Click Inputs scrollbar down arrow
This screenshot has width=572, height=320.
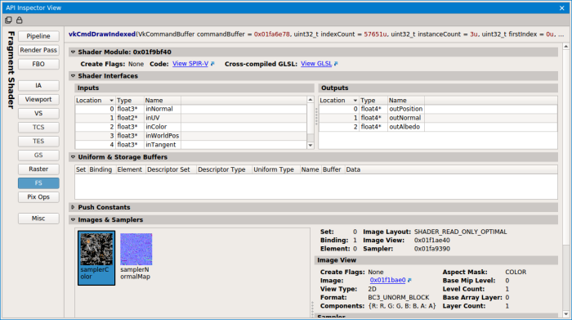(x=310, y=146)
